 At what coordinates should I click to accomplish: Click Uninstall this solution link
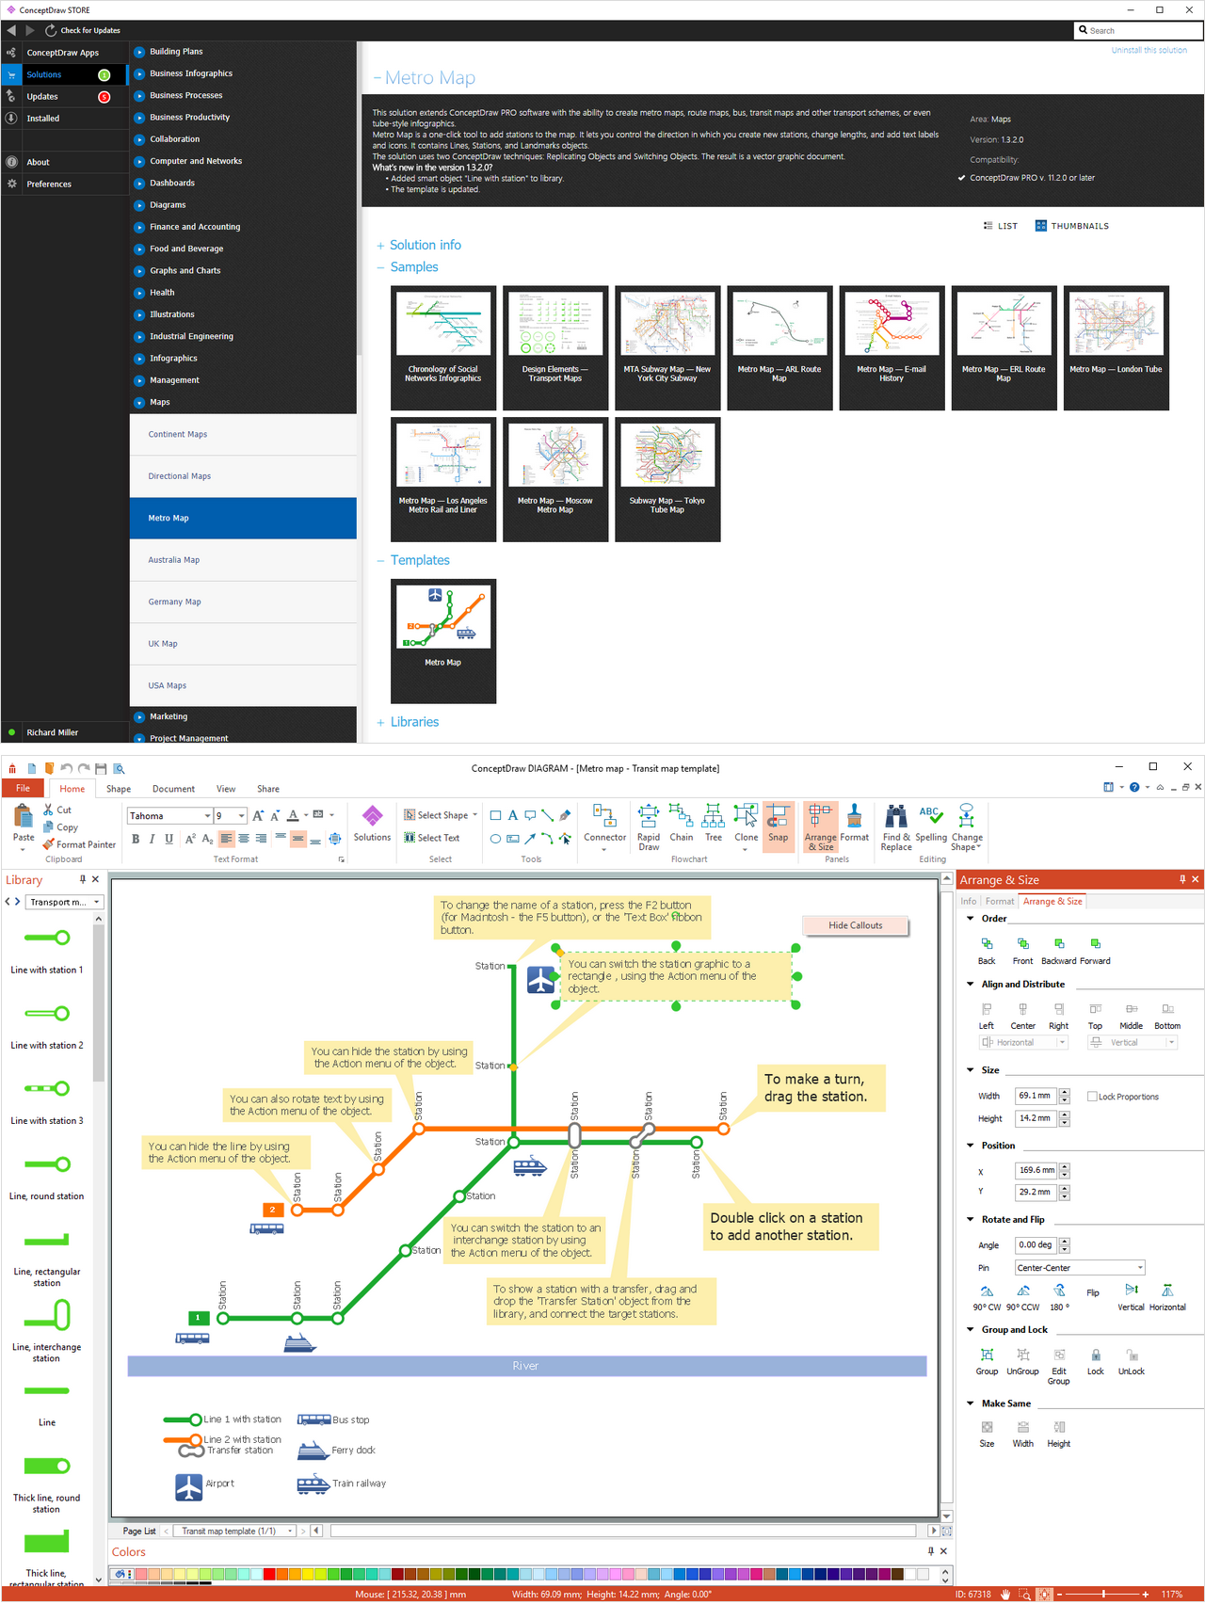click(1149, 50)
